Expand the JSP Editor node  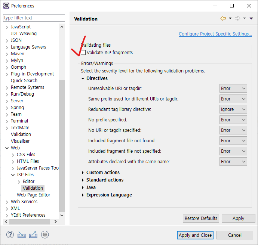[19, 182]
